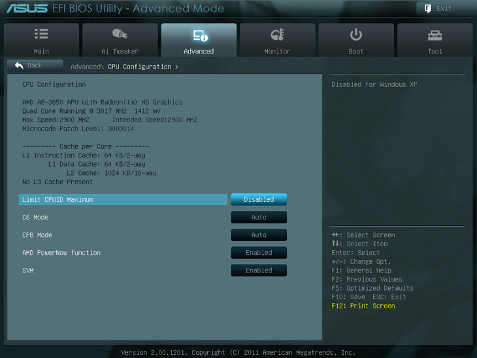Click the Back arrow icon
This screenshot has width=477, height=358.
pyautogui.click(x=19, y=65)
